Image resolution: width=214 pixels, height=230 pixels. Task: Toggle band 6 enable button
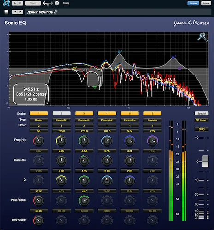tap(152, 114)
